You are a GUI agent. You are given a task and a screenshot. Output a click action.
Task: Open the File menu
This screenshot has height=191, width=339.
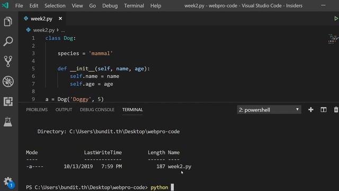point(19,6)
